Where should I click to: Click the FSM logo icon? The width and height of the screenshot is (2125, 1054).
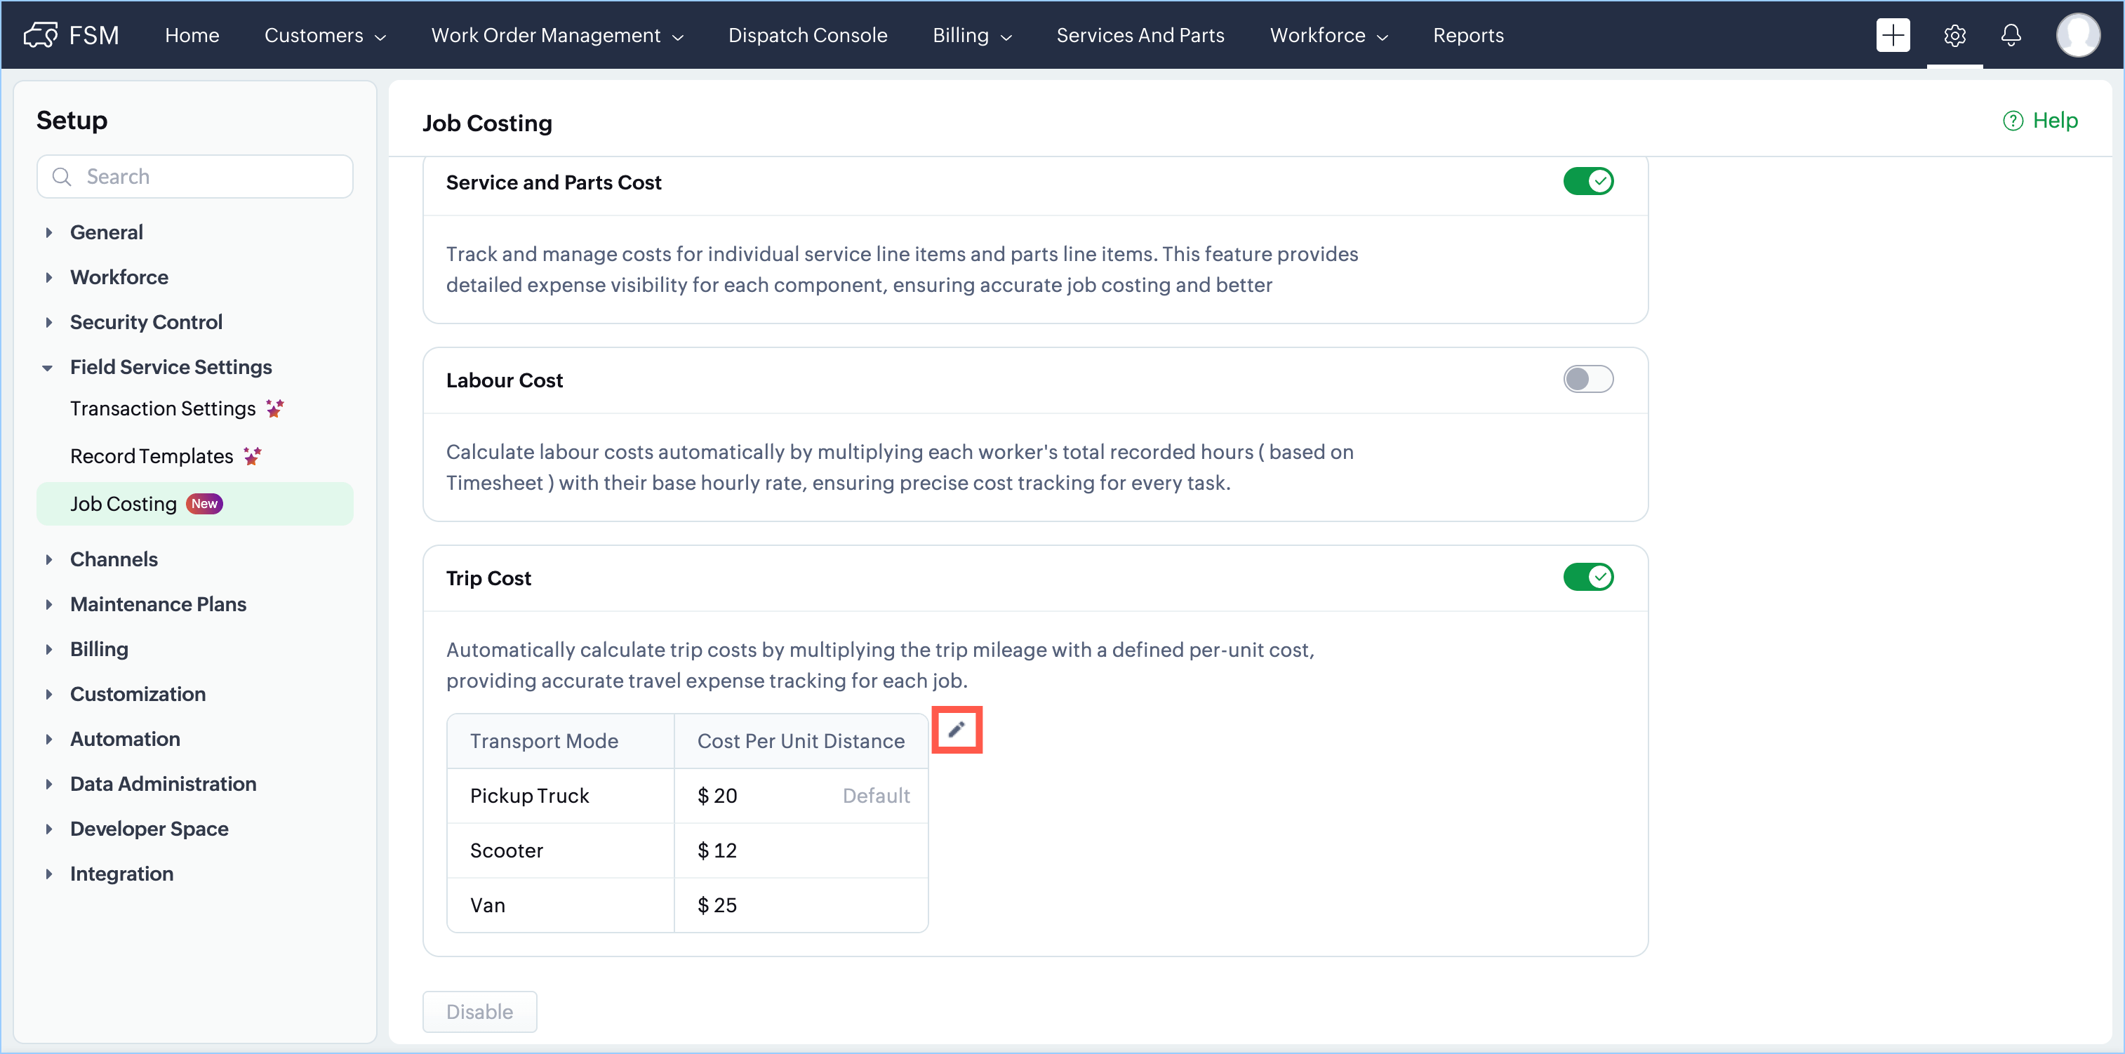[x=41, y=36]
